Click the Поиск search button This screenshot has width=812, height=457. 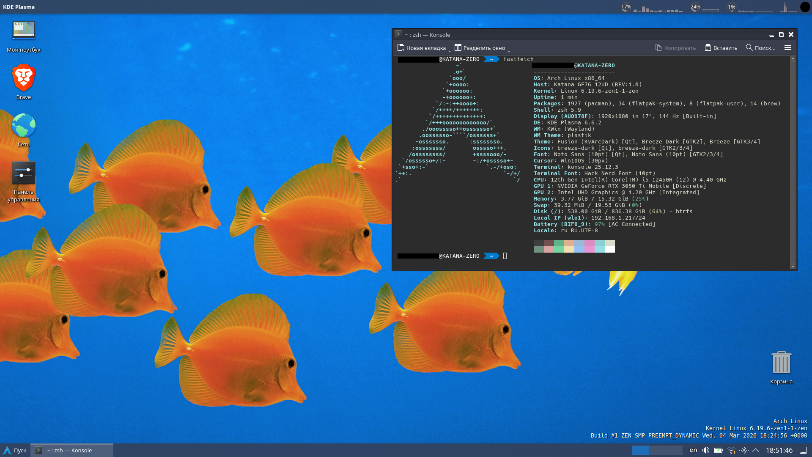[760, 48]
